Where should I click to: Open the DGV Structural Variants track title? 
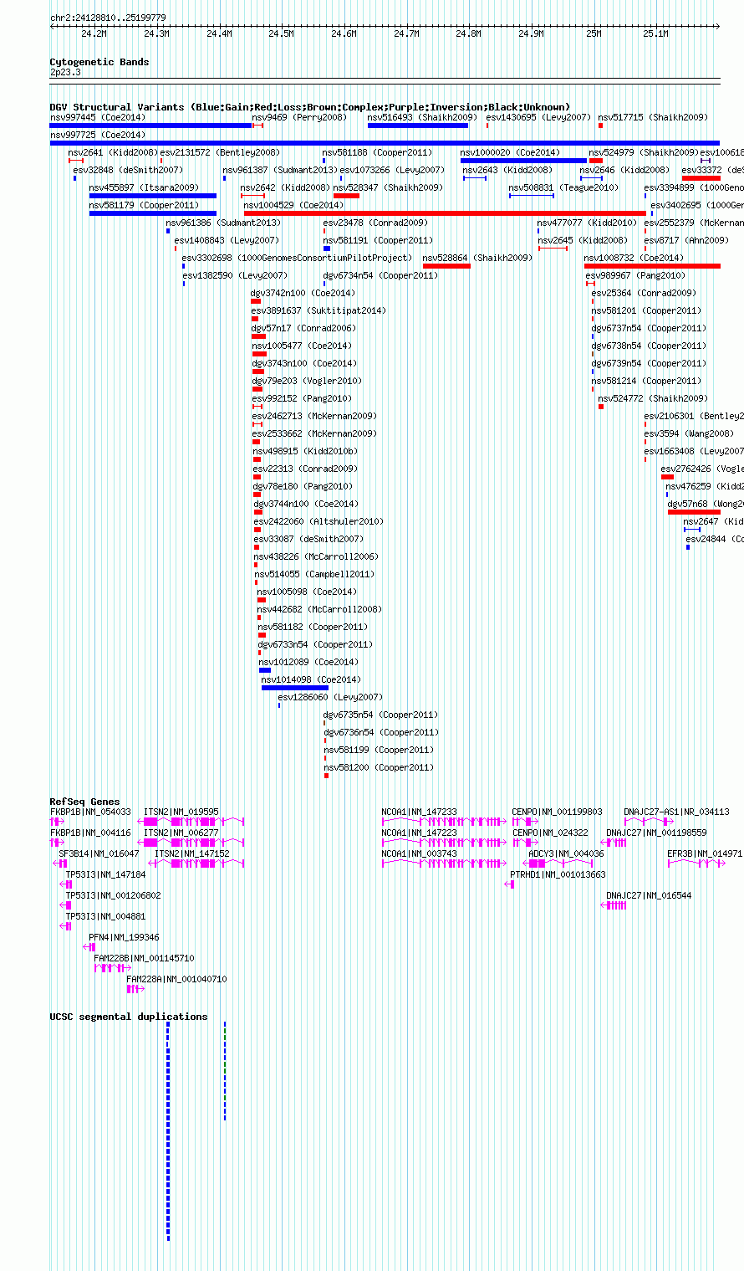pyautogui.click(x=310, y=107)
